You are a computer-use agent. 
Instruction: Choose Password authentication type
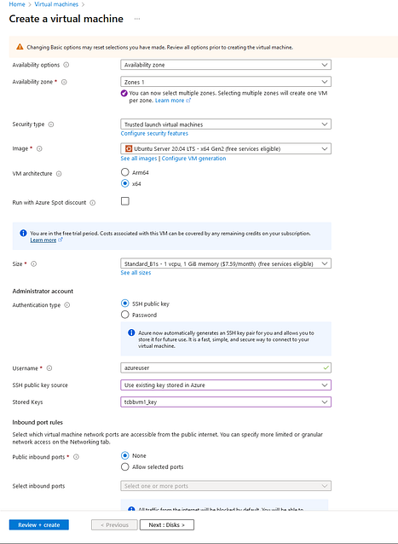(x=124, y=315)
